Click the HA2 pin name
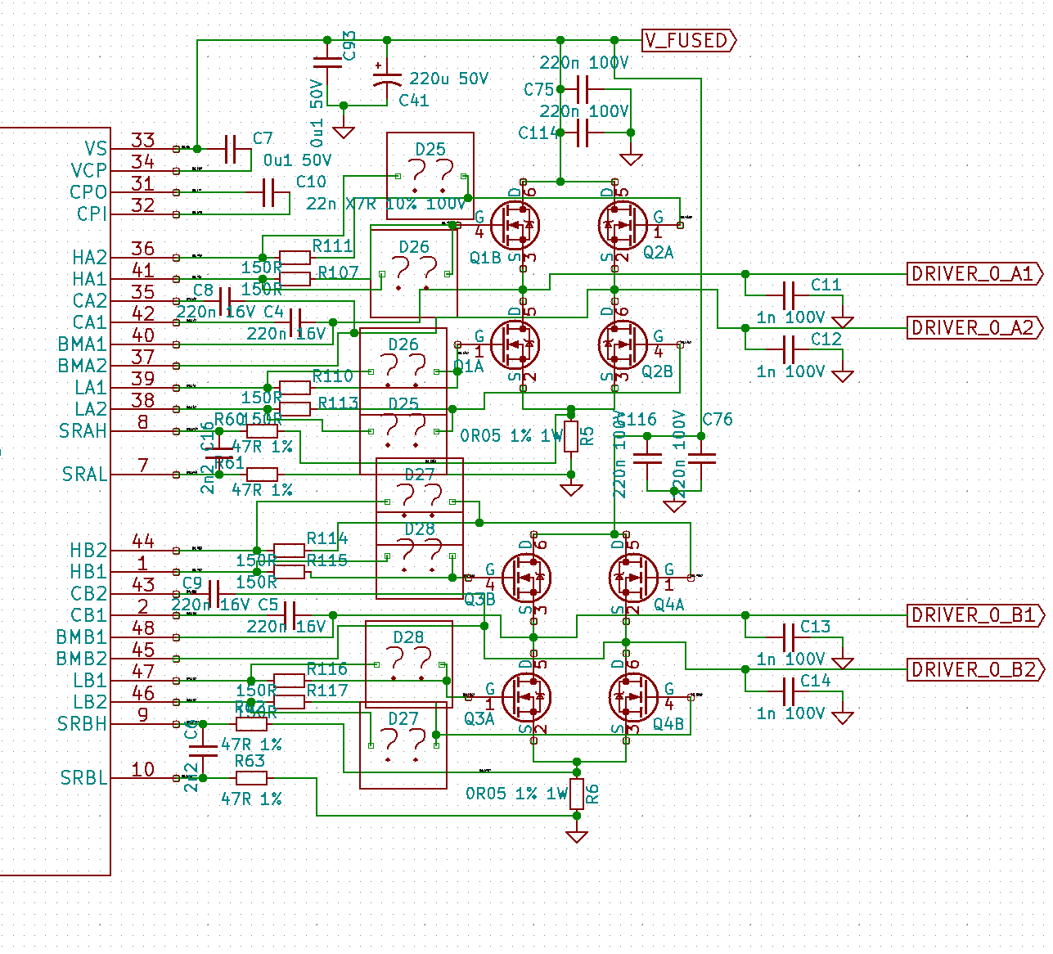Viewport: 1053px width, 954px height. (x=90, y=258)
